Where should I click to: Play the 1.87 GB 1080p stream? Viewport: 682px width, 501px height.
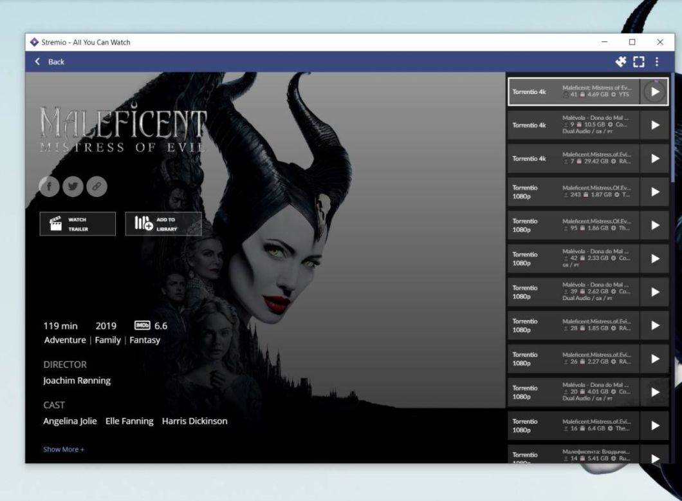(654, 192)
